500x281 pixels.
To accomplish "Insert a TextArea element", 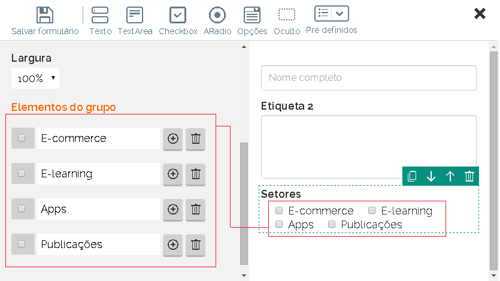I will pyautogui.click(x=135, y=15).
